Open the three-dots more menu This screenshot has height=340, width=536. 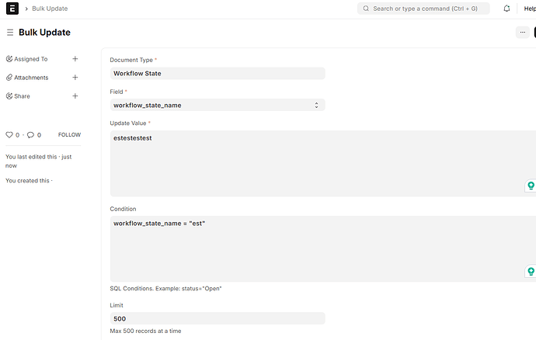(x=522, y=33)
